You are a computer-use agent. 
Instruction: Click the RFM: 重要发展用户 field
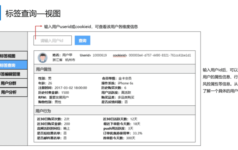tap(53, 97)
